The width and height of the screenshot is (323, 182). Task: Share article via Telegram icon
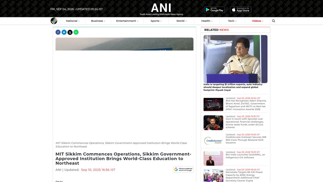coord(64,32)
